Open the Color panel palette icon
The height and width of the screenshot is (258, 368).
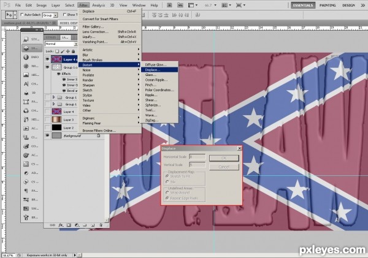coord(26,146)
